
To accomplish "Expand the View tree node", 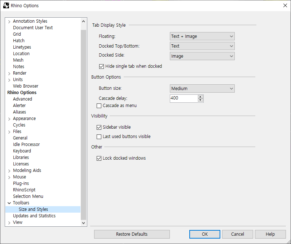I will pyautogui.click(x=9, y=223).
